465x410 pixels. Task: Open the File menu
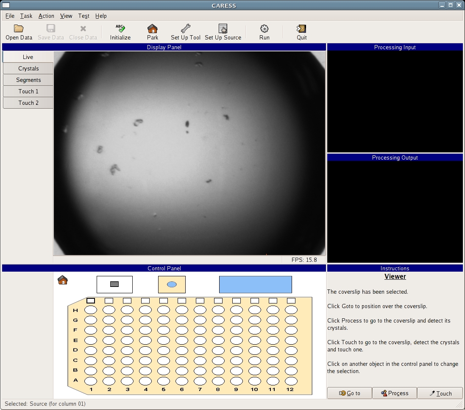pos(10,16)
